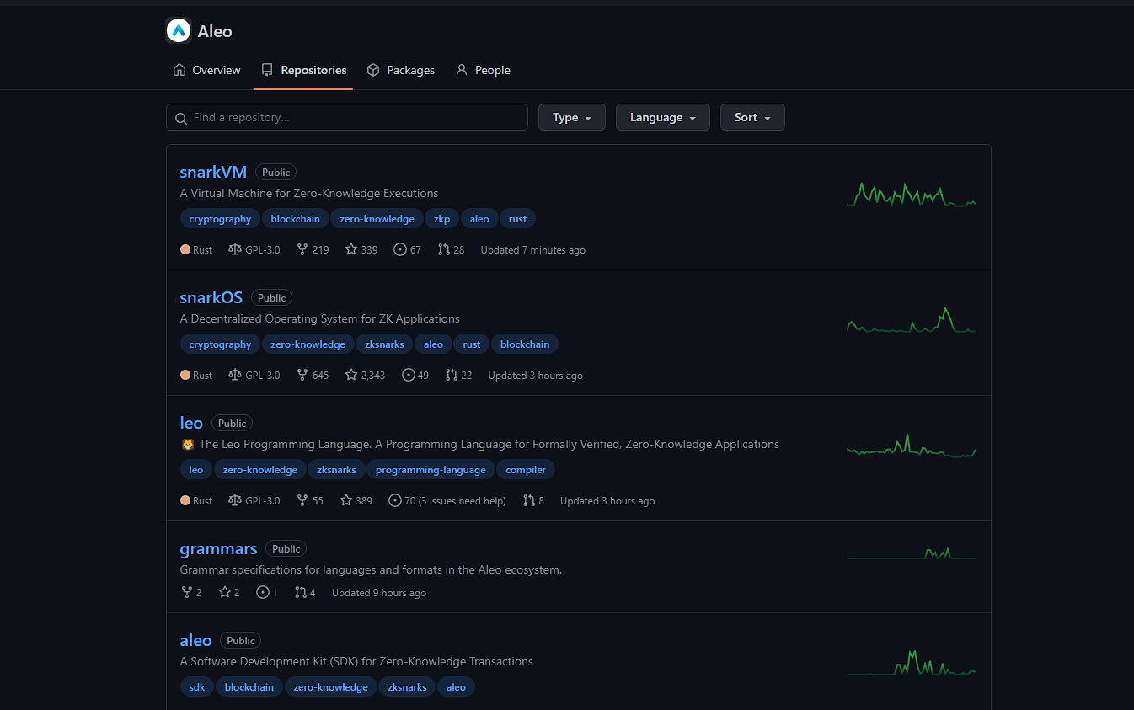Focus the Find a repository search field
The width and height of the screenshot is (1134, 710).
(347, 118)
